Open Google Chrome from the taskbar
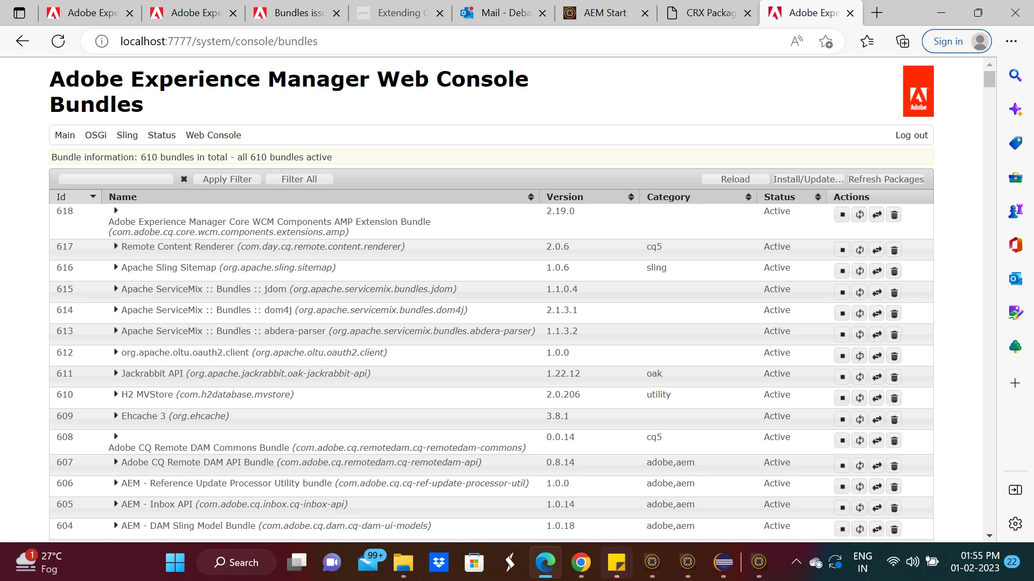 pyautogui.click(x=581, y=563)
